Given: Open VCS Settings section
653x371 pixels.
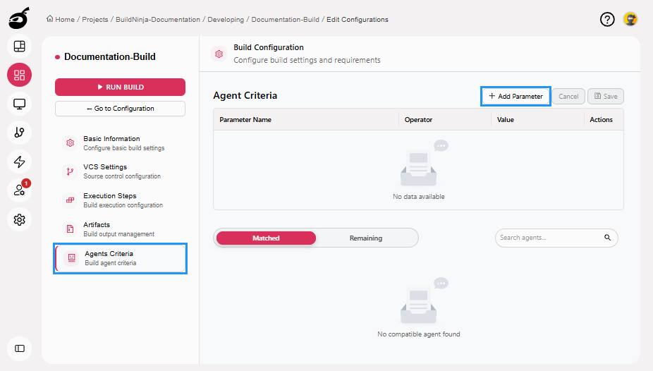Looking at the screenshot, I should pyautogui.click(x=120, y=171).
